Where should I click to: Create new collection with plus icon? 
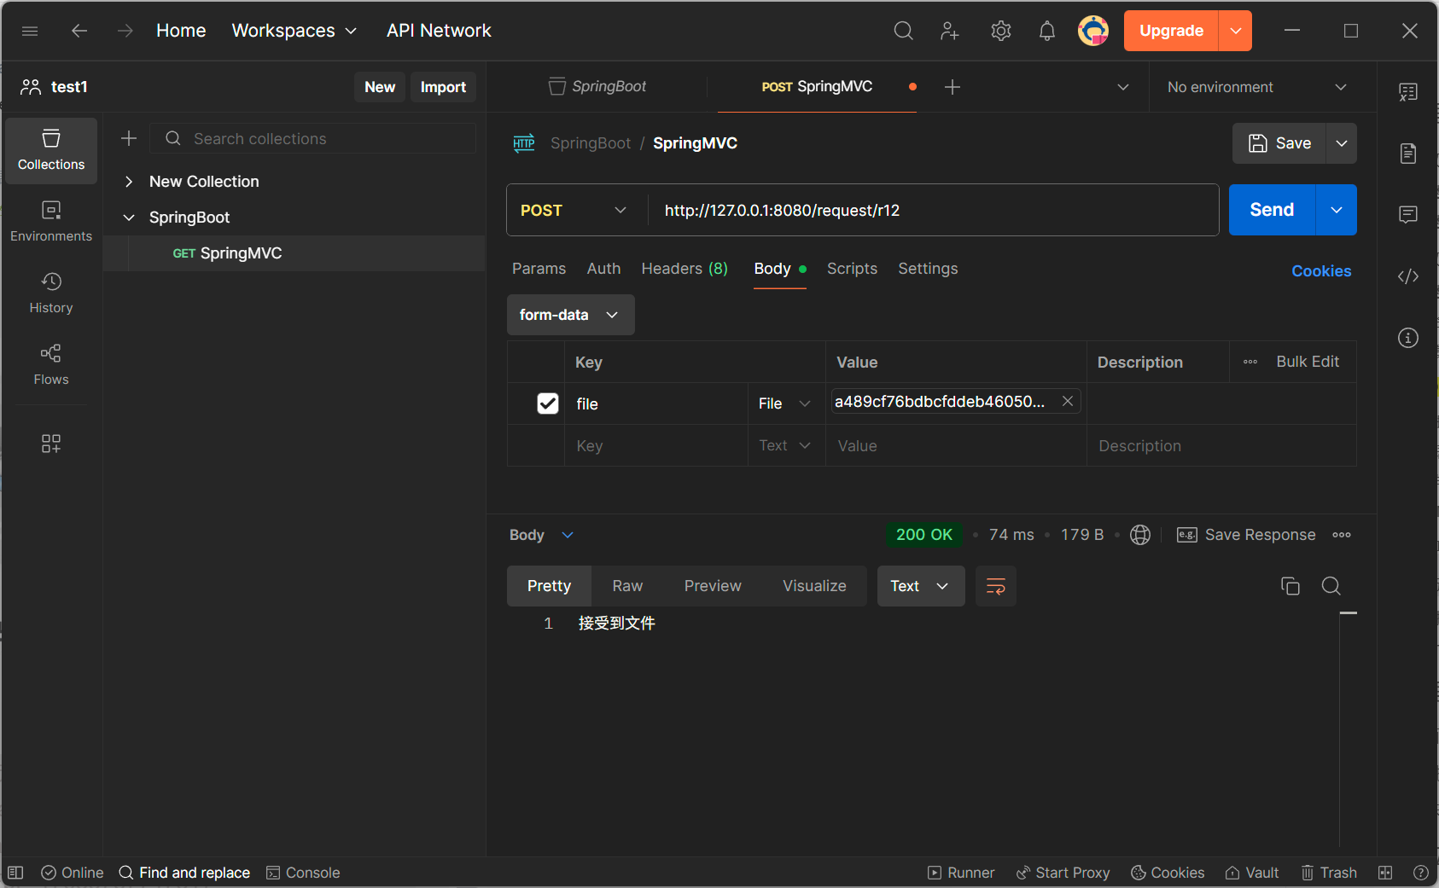coord(129,138)
